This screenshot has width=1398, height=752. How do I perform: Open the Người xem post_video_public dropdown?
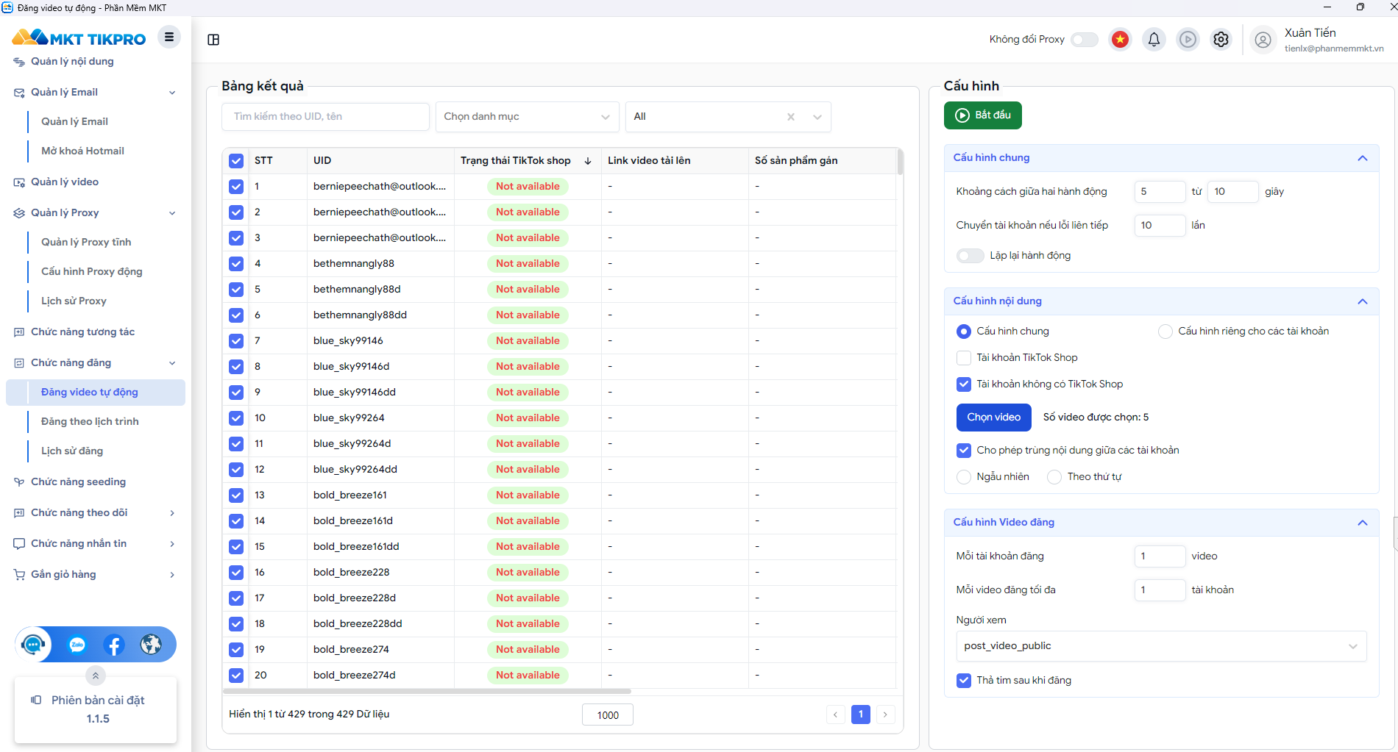1161,646
